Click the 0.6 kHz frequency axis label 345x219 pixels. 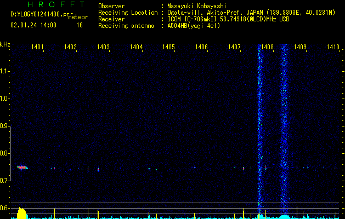(x=4, y=208)
